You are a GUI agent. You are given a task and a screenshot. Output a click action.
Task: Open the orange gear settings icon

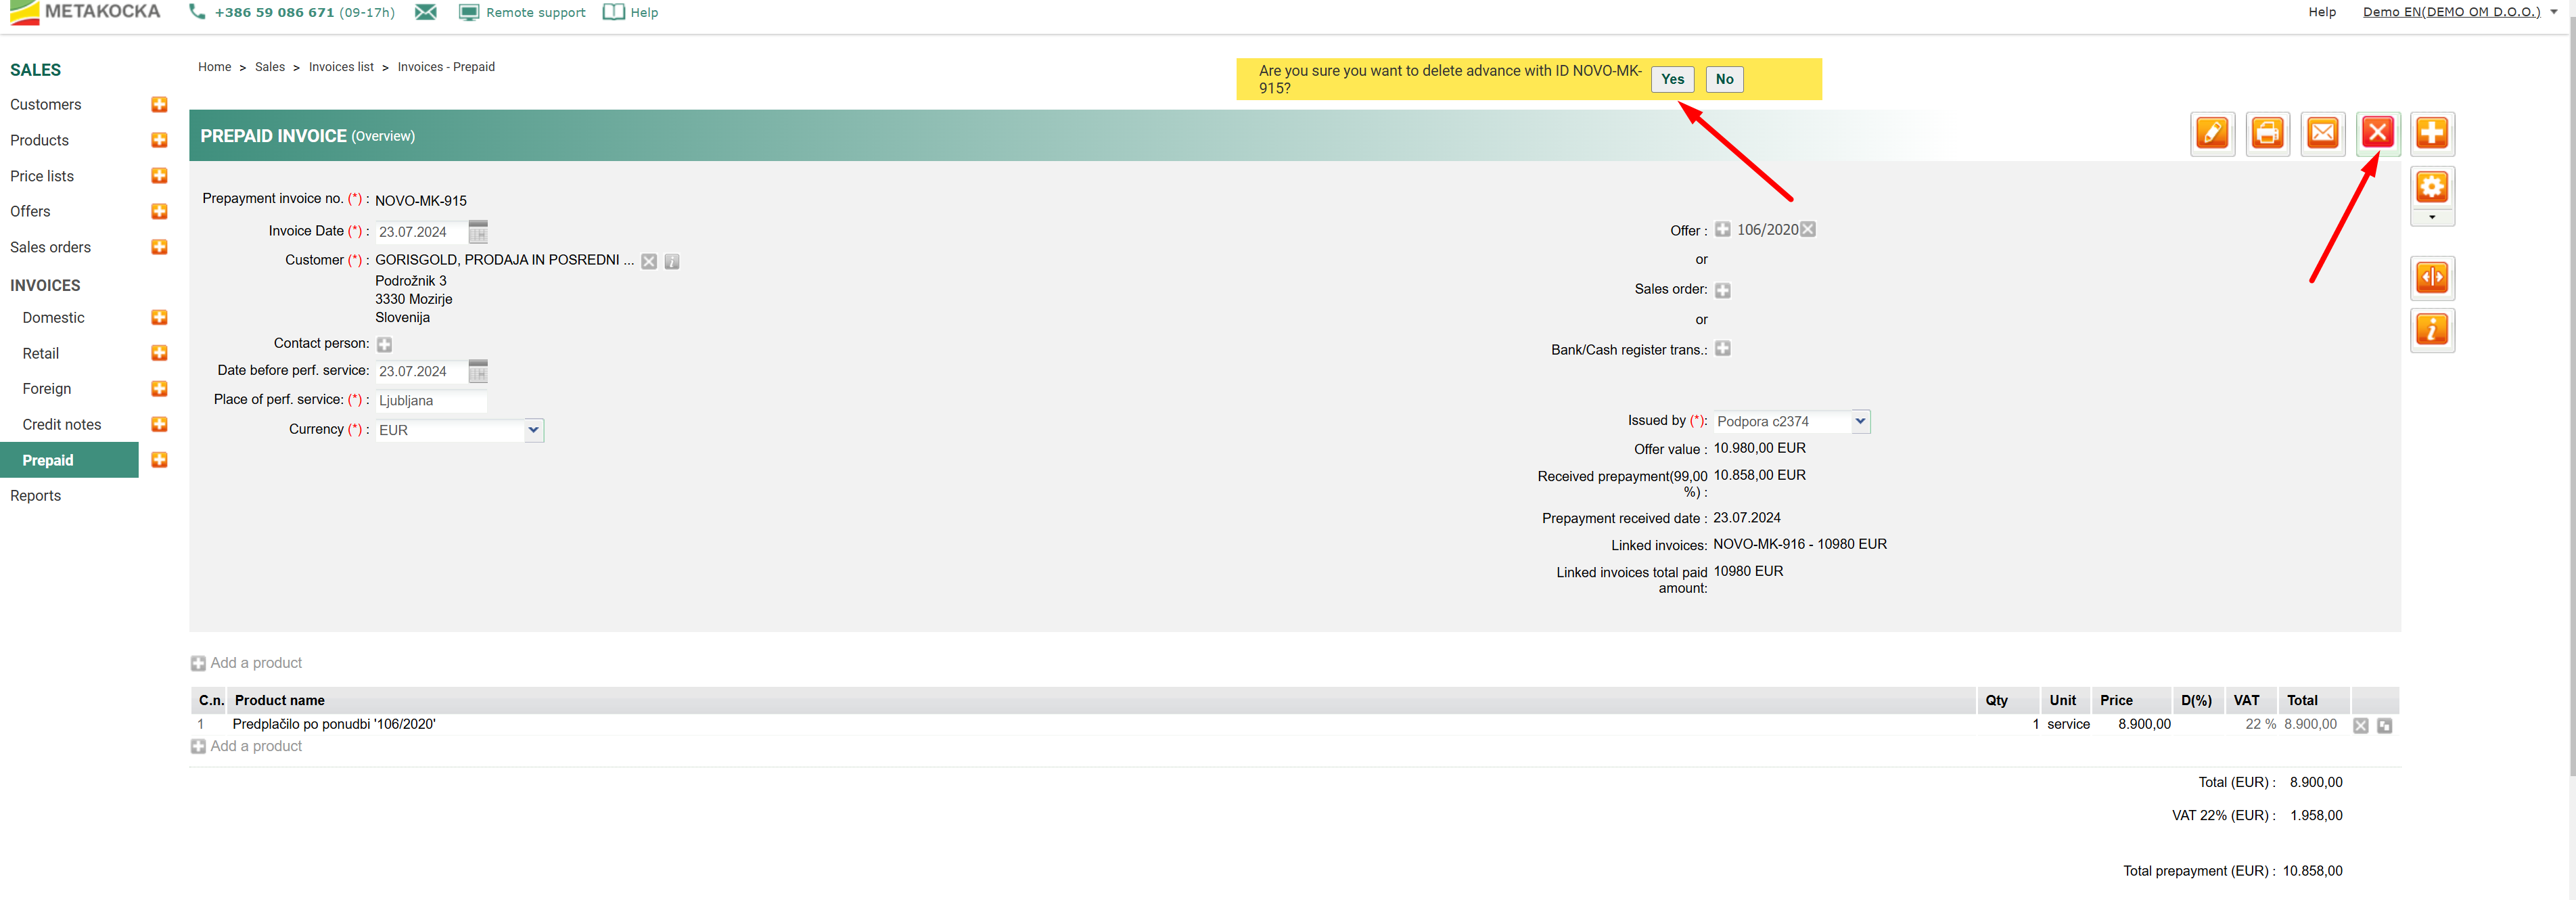(2431, 187)
